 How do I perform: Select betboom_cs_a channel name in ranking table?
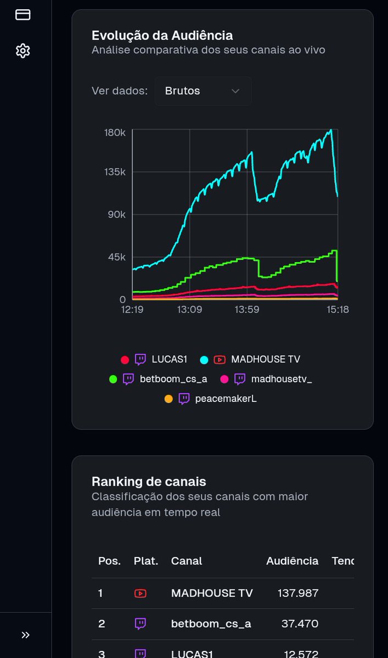point(211,624)
